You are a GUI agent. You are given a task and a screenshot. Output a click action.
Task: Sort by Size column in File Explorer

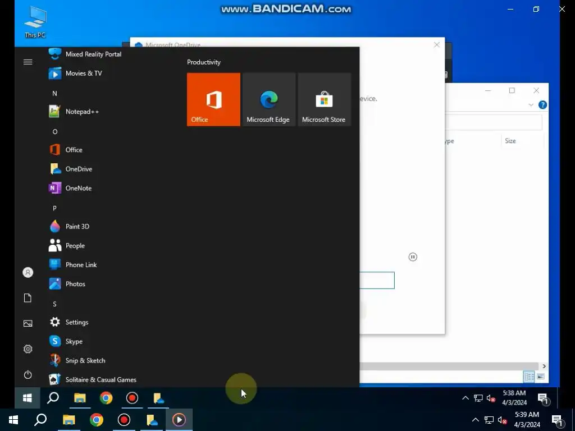510,141
